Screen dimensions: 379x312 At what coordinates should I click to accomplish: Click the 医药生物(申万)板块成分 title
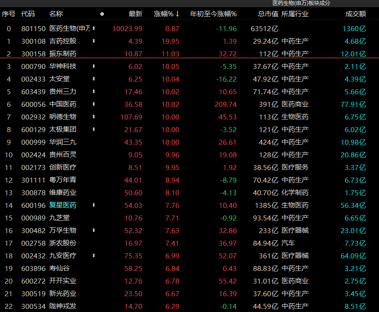[301, 3]
